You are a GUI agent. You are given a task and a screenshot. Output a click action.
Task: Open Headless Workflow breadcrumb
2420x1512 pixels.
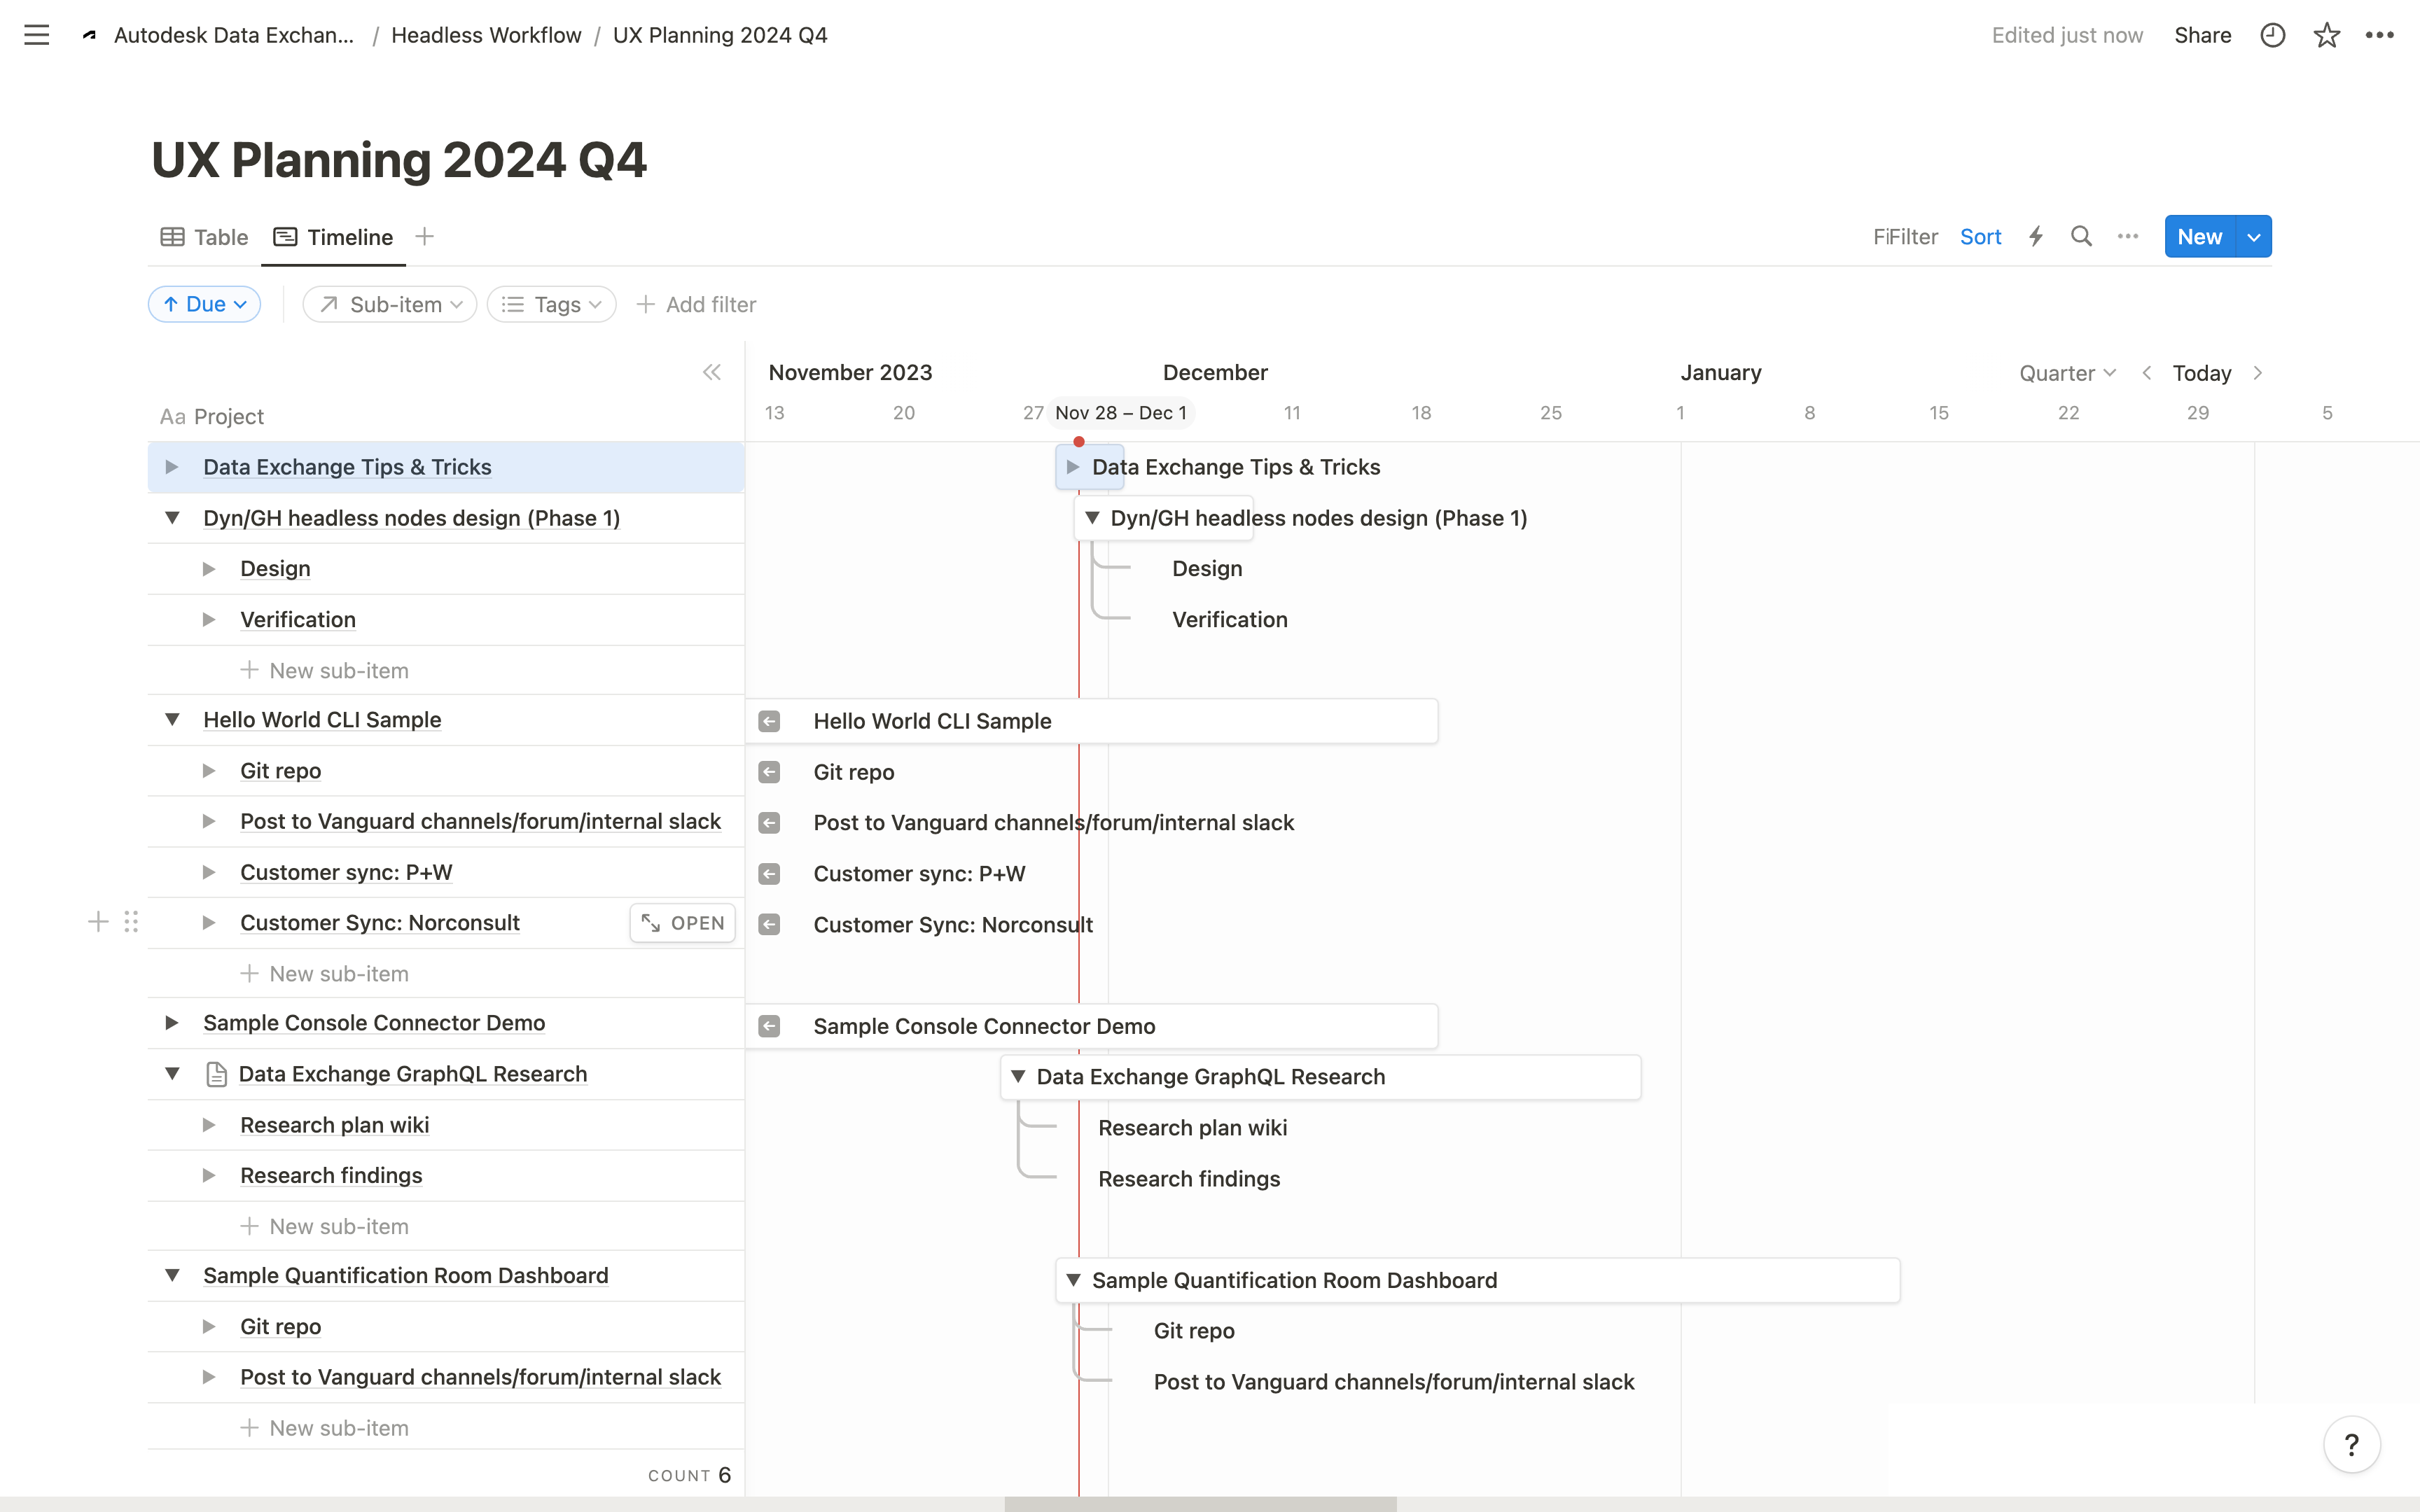tap(486, 35)
